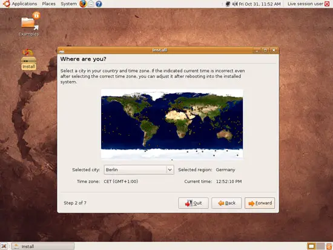Launch the Firefox web browser icon

[83, 4]
